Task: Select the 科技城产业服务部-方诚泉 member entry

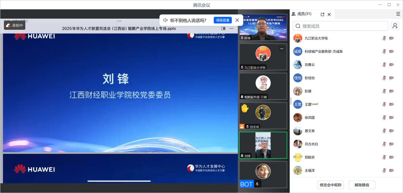Action: point(324,51)
